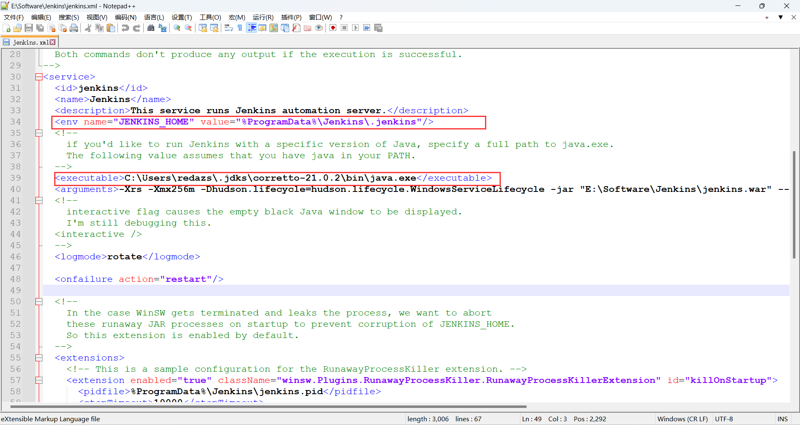Toggle file monitoring with the eye icon

(x=319, y=28)
